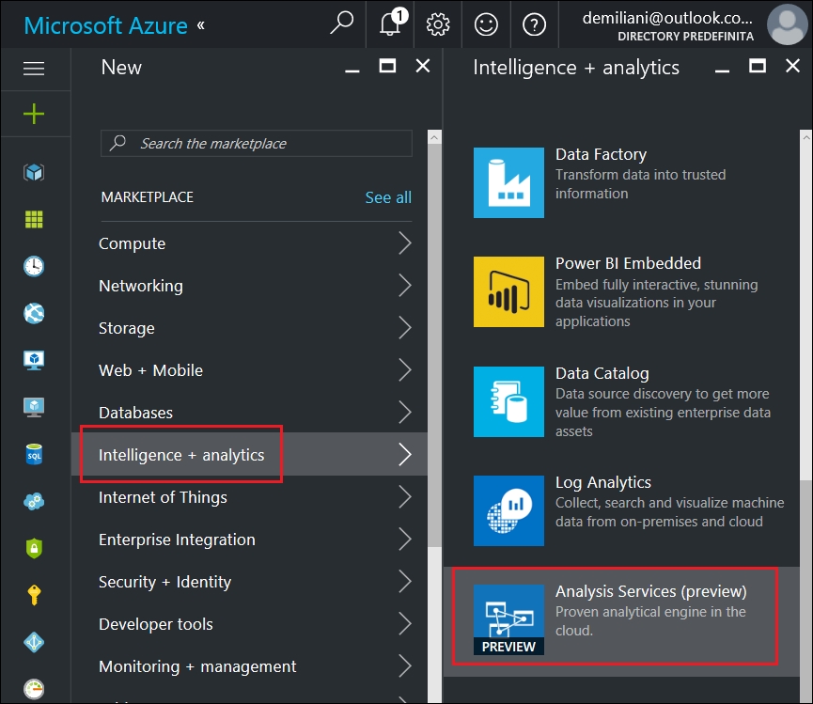Click the Log Analytics tile icon
The width and height of the screenshot is (813, 704).
(x=508, y=510)
